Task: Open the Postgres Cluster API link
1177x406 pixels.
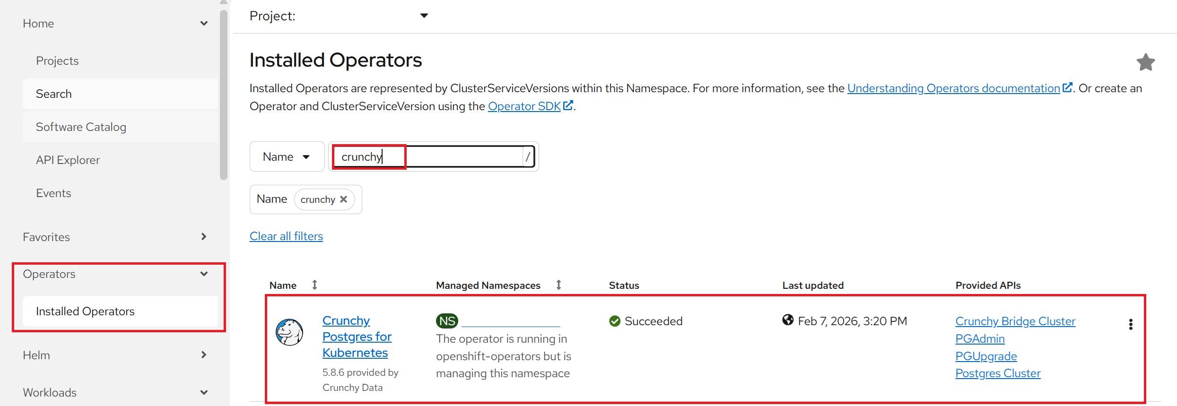Action: tap(997, 373)
